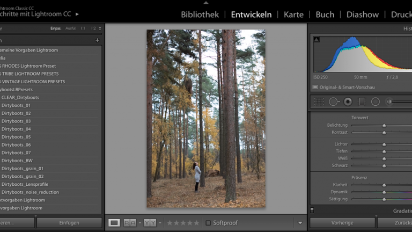
Task: Select the Graduated Filter tool
Action: tap(362, 102)
